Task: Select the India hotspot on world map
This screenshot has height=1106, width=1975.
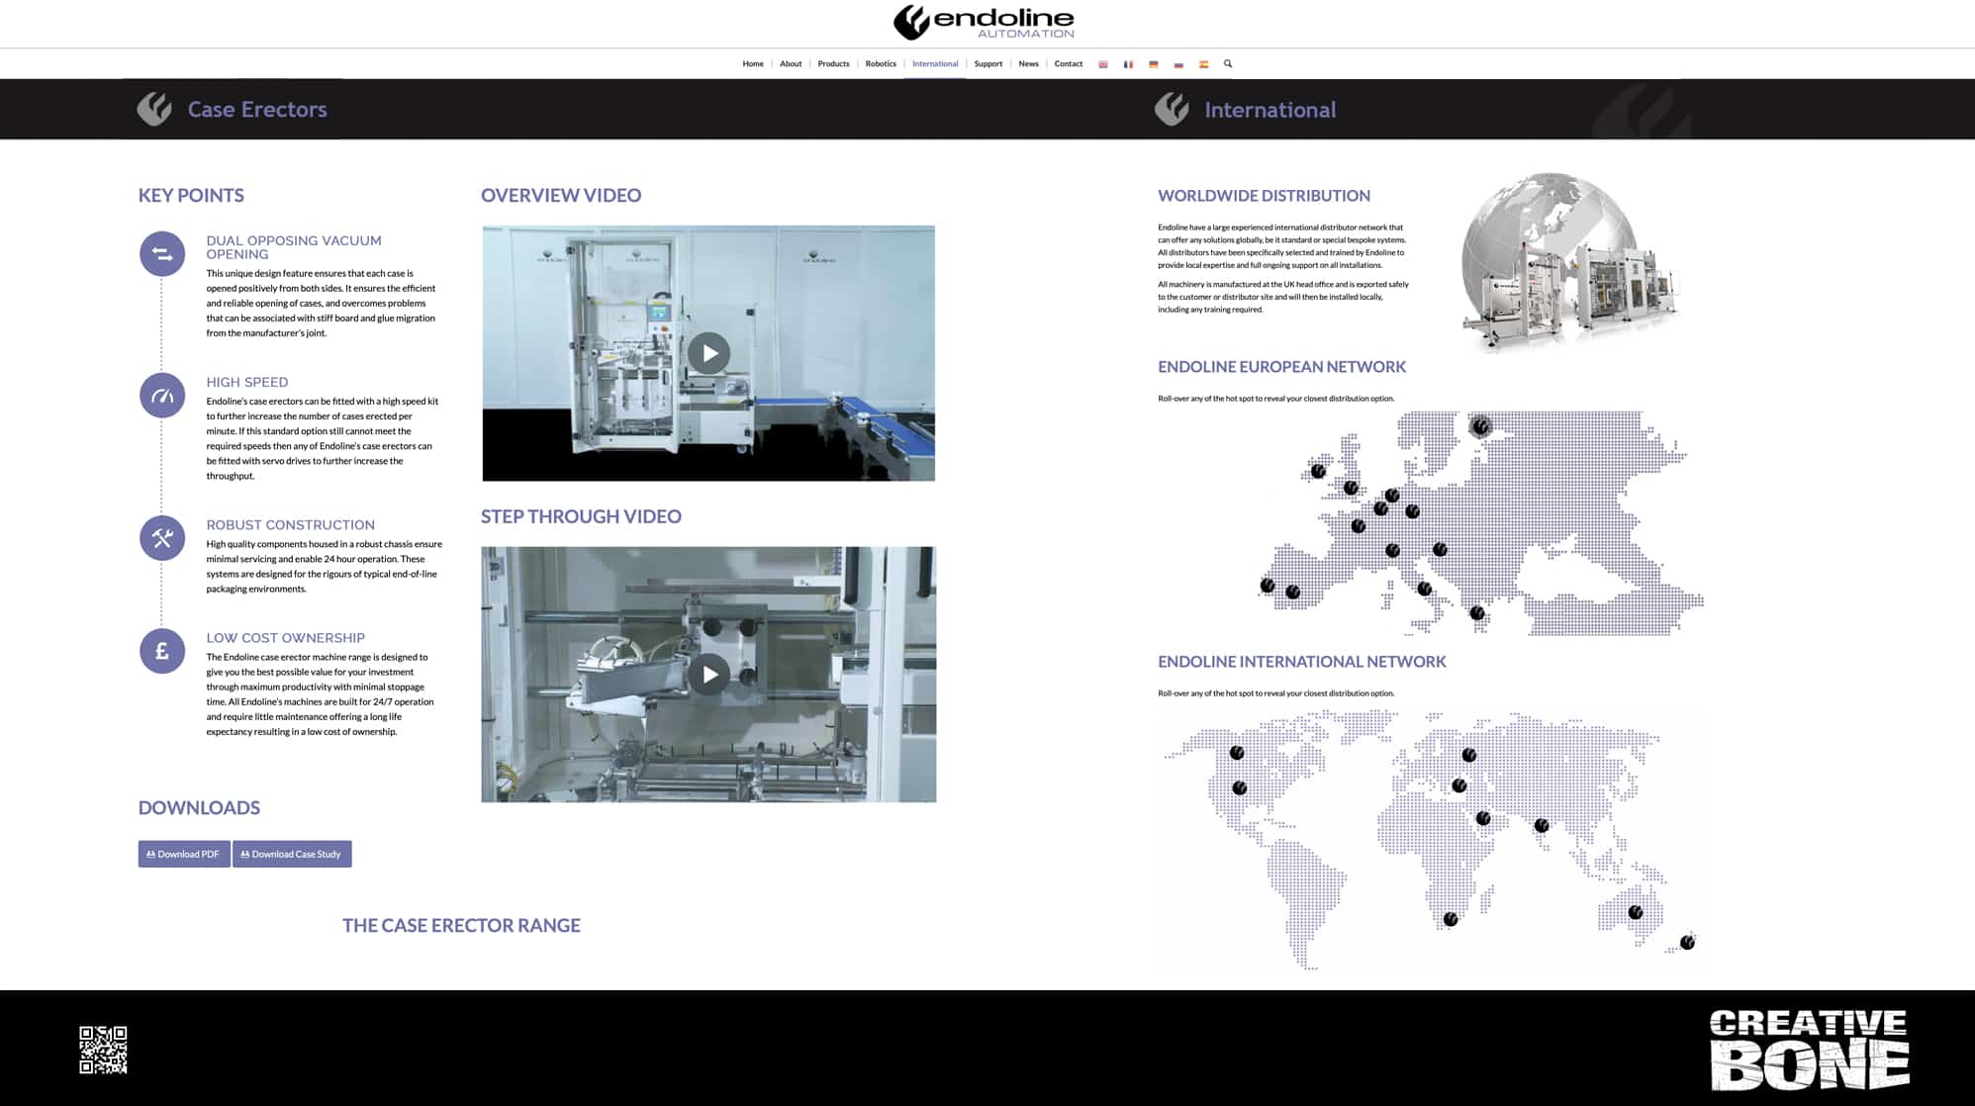Action: pyautogui.click(x=1542, y=825)
